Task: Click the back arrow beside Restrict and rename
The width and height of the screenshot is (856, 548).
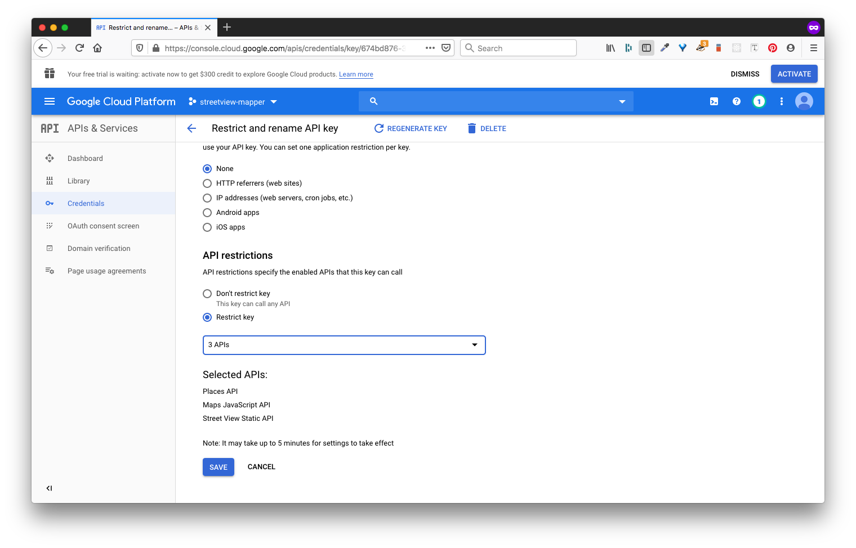Action: coord(191,128)
